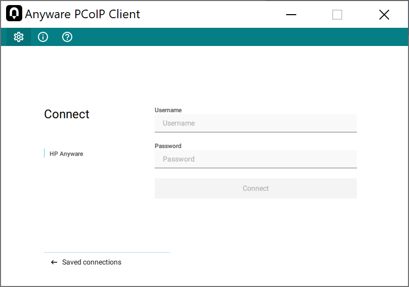The image size is (409, 287).
Task: Close the Anyware PCoIP Client window
Action: point(384,15)
